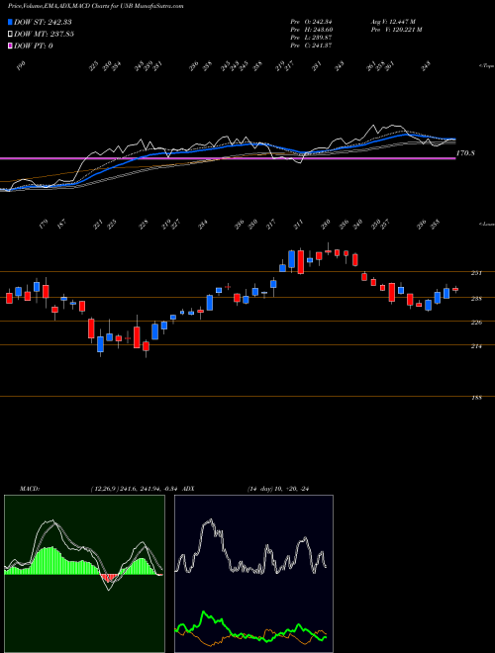This screenshot has height=653, width=495.
Task: Click the 226 price level label
Action: click(476, 323)
